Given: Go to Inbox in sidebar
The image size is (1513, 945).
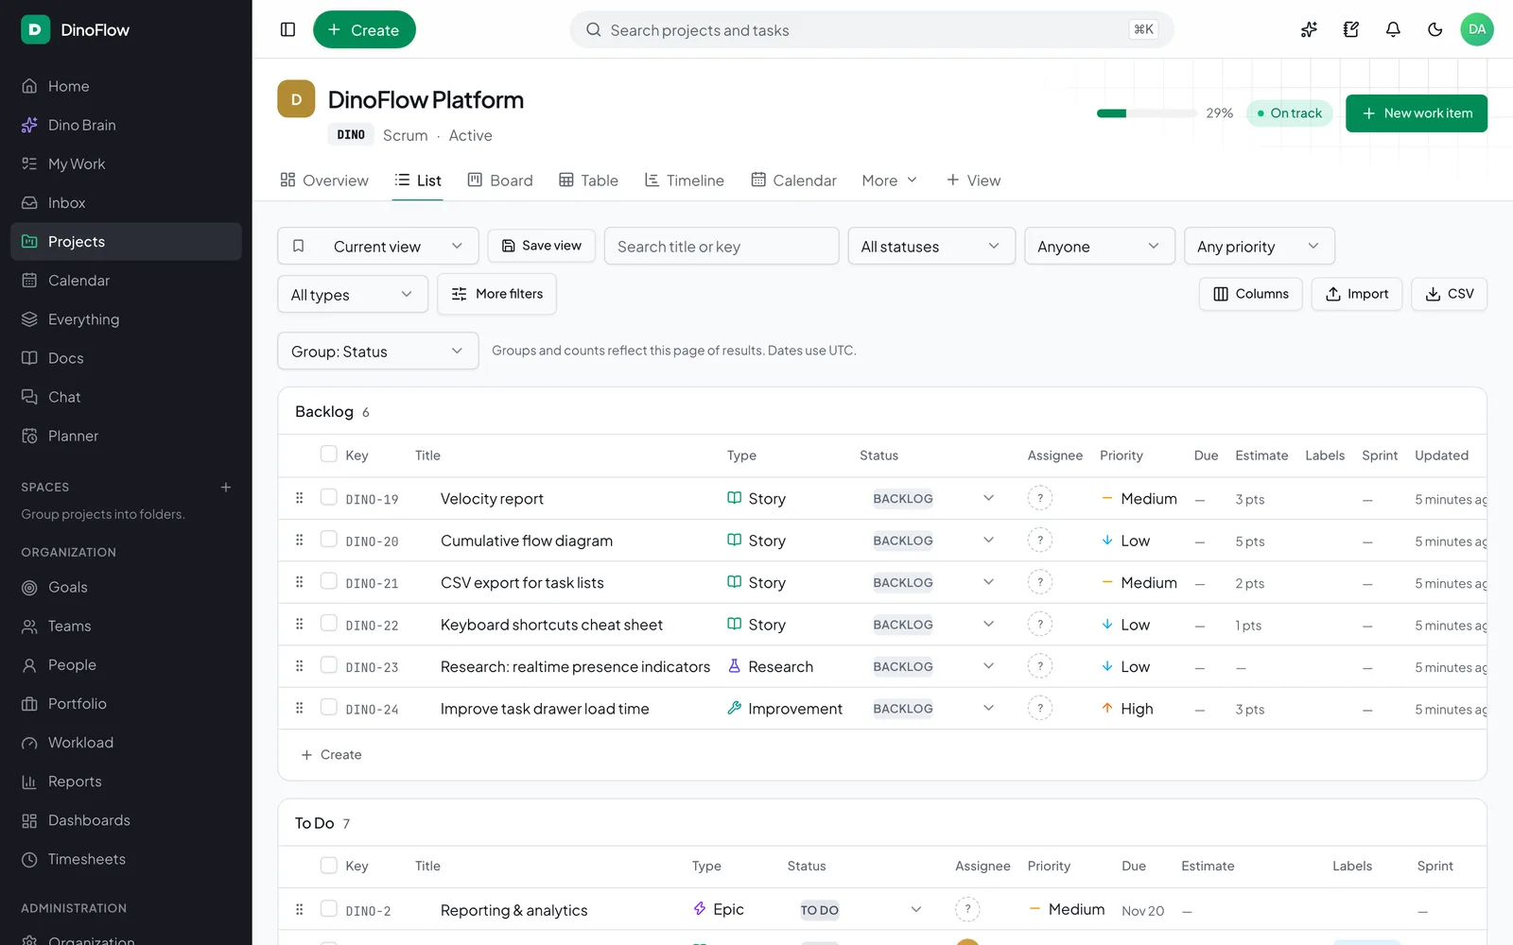Looking at the screenshot, I should point(126,202).
